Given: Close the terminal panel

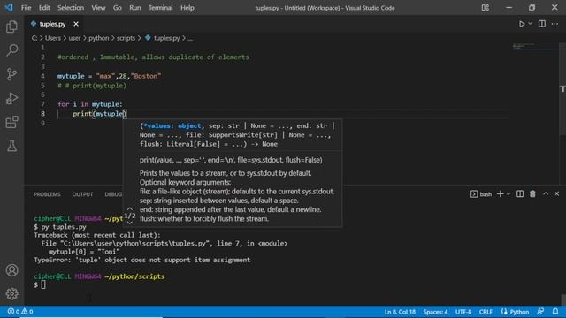Looking at the screenshot, I should [x=556, y=194].
